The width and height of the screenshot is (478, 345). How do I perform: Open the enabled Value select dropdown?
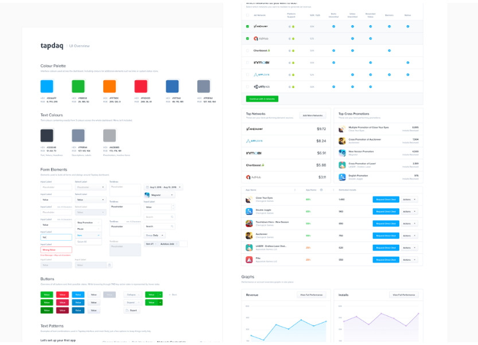point(91,200)
